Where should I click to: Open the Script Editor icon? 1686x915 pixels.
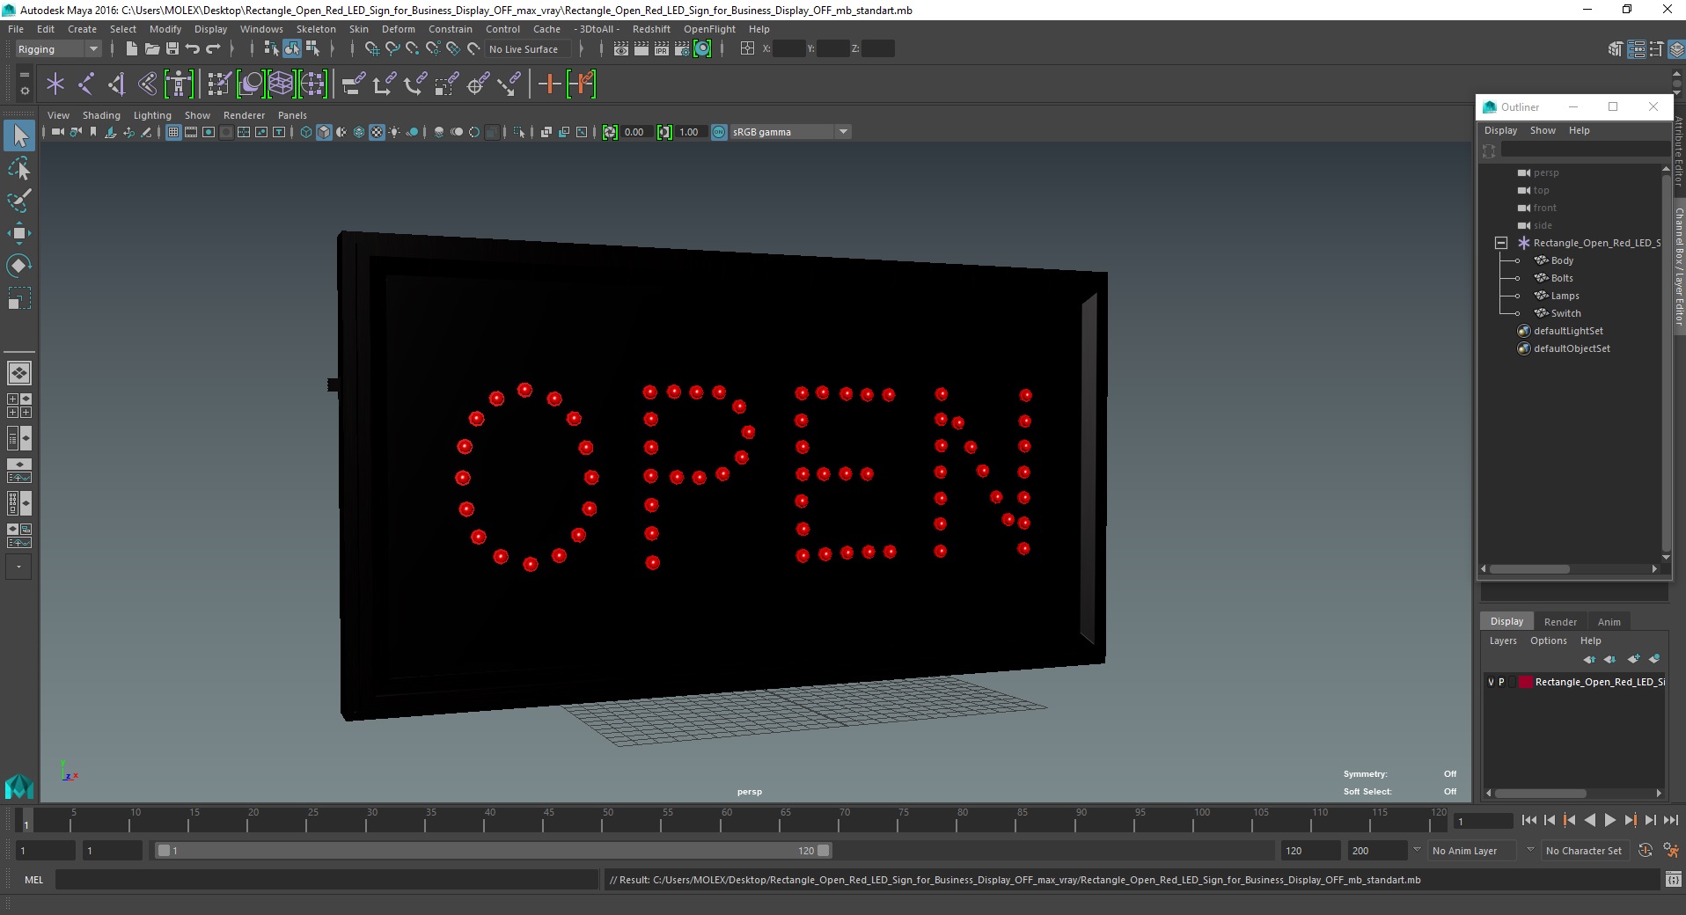click(x=1673, y=879)
